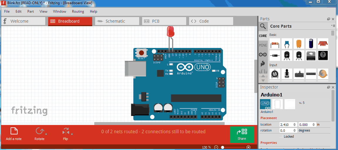Open the Arduino parts bin
Screen dimensions: 338x150
tap(263, 54)
